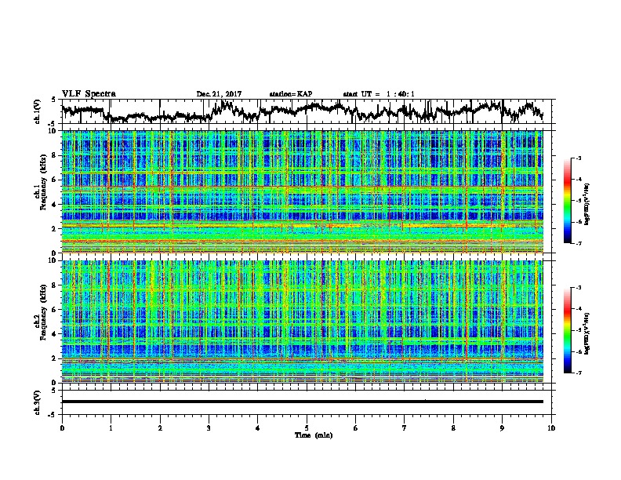621x480 pixels.
Task: Click the ch.2 colorbar PSD units label
Action: 587,333
